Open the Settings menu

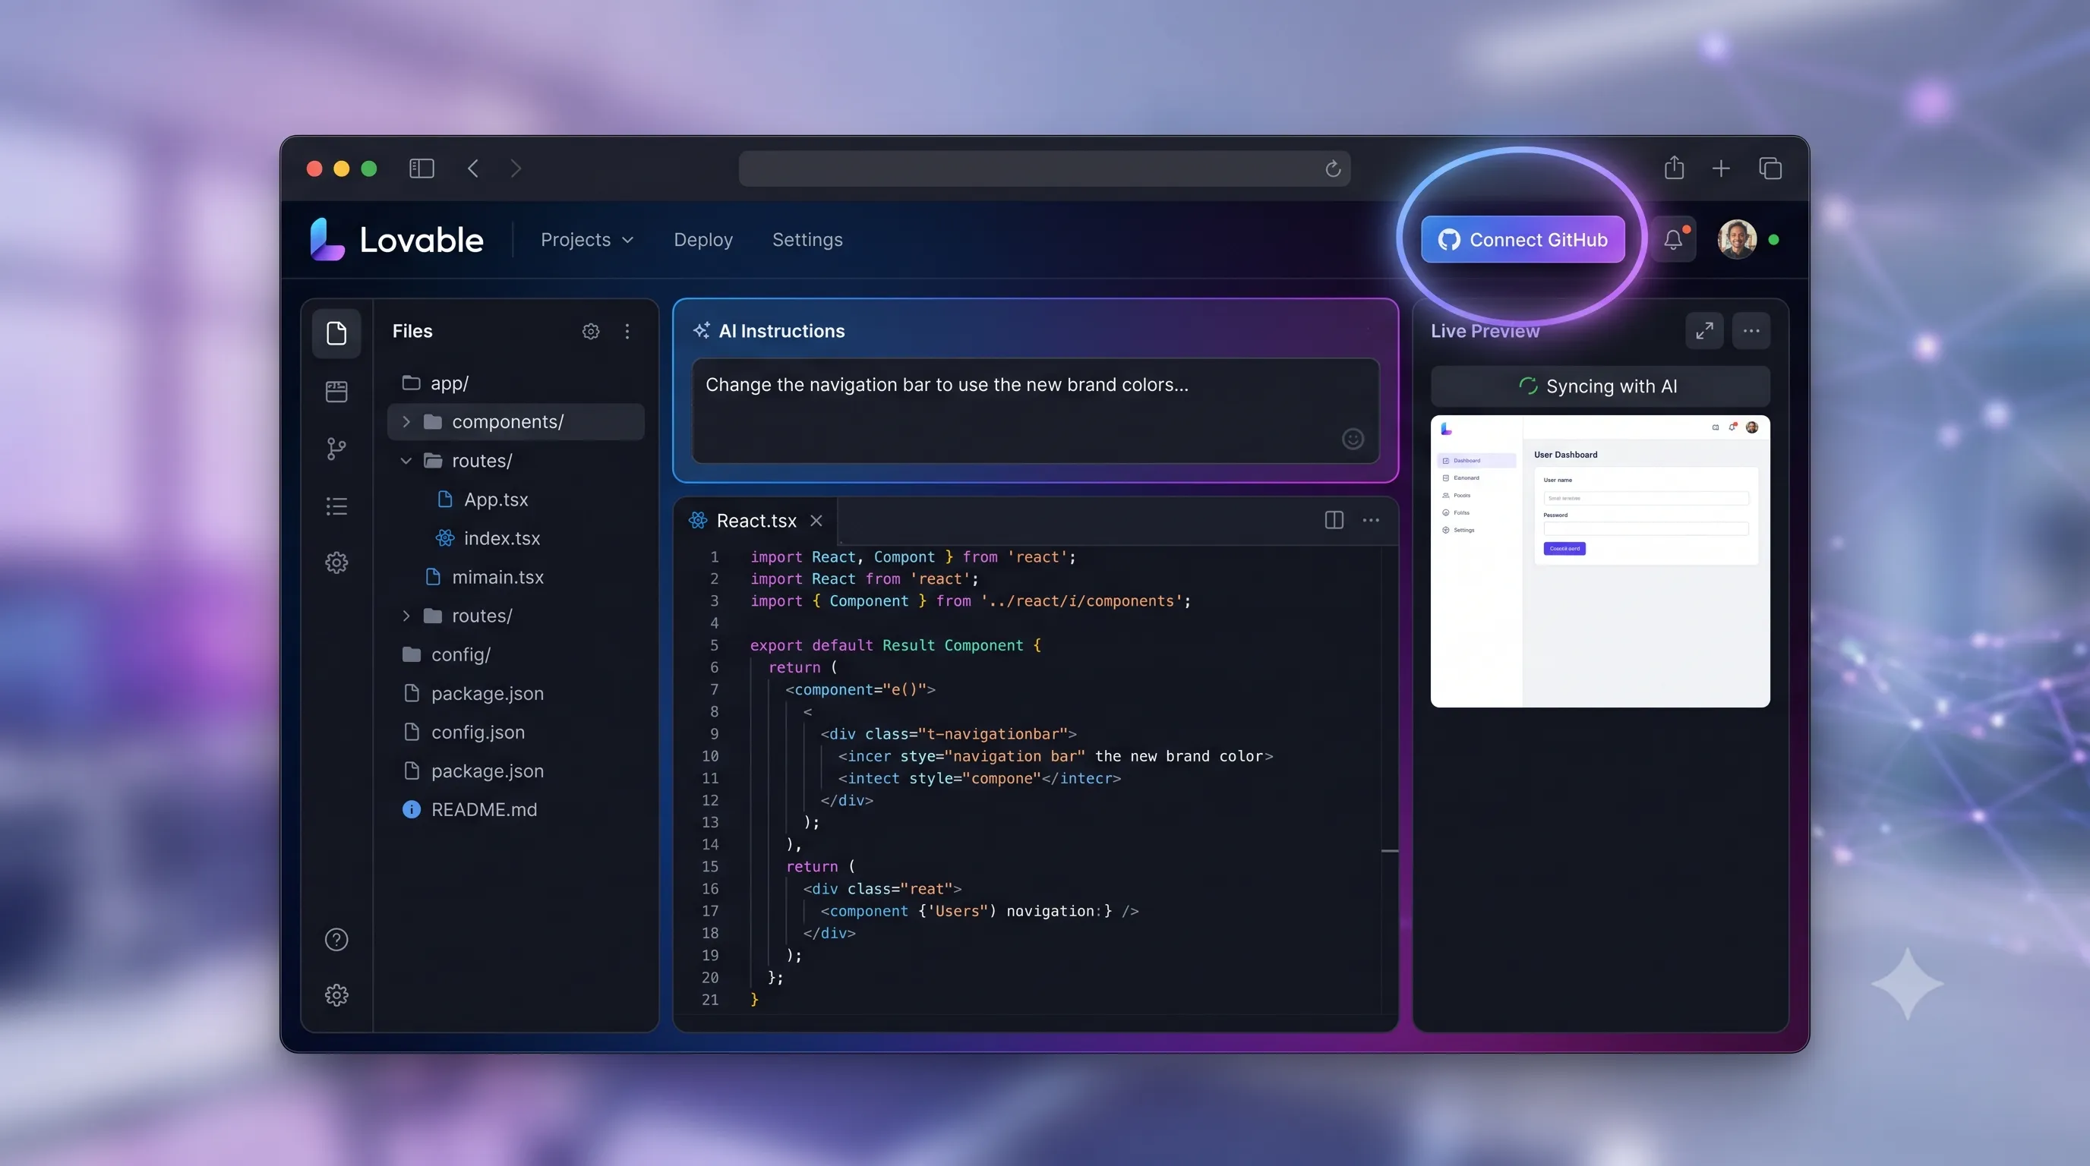807,239
